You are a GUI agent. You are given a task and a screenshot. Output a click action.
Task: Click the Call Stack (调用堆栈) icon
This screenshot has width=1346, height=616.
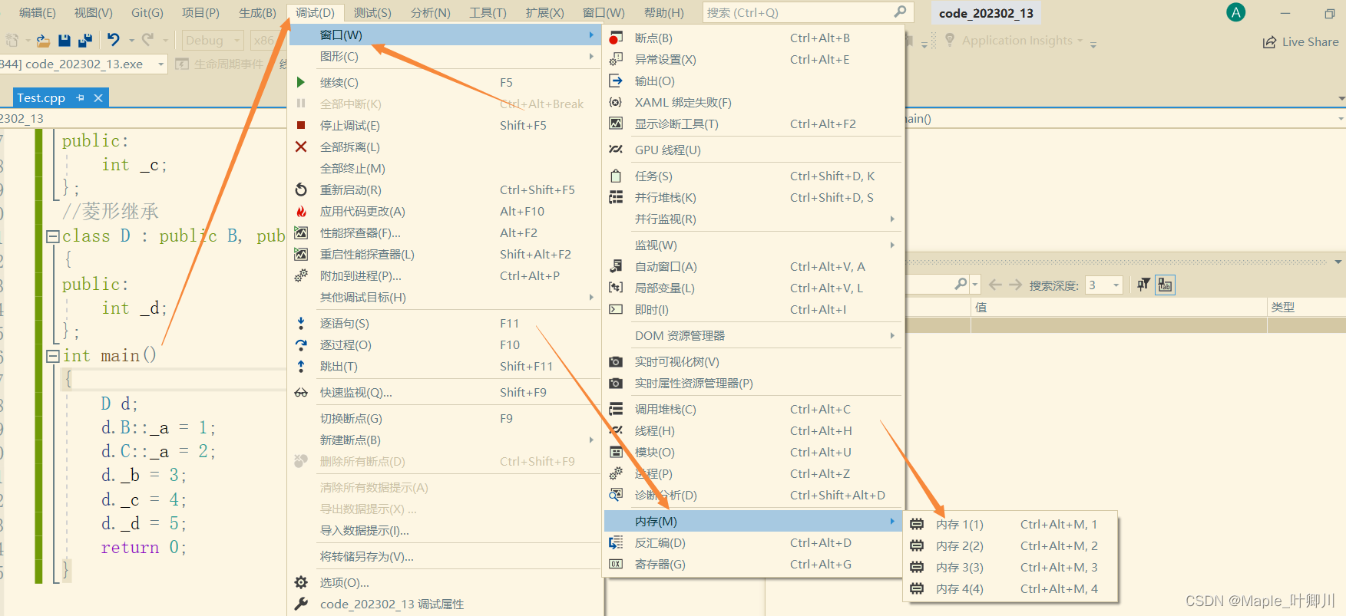[616, 409]
